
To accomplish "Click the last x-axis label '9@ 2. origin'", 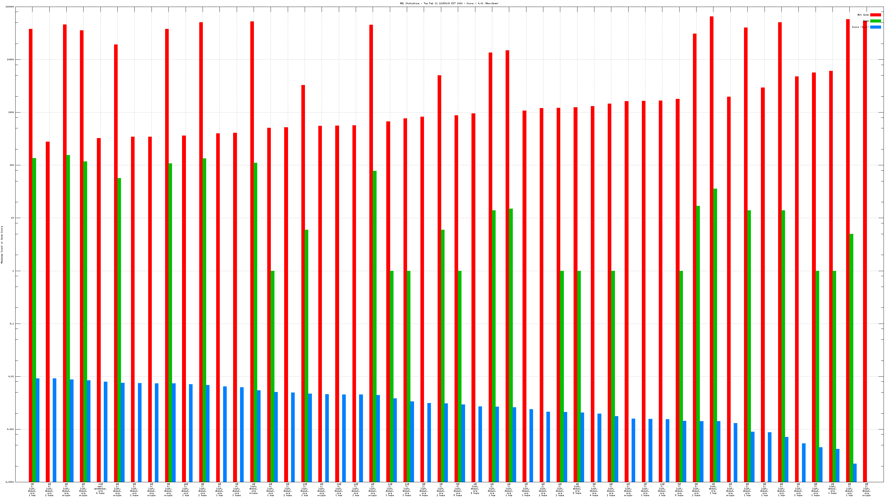I will coord(866,490).
